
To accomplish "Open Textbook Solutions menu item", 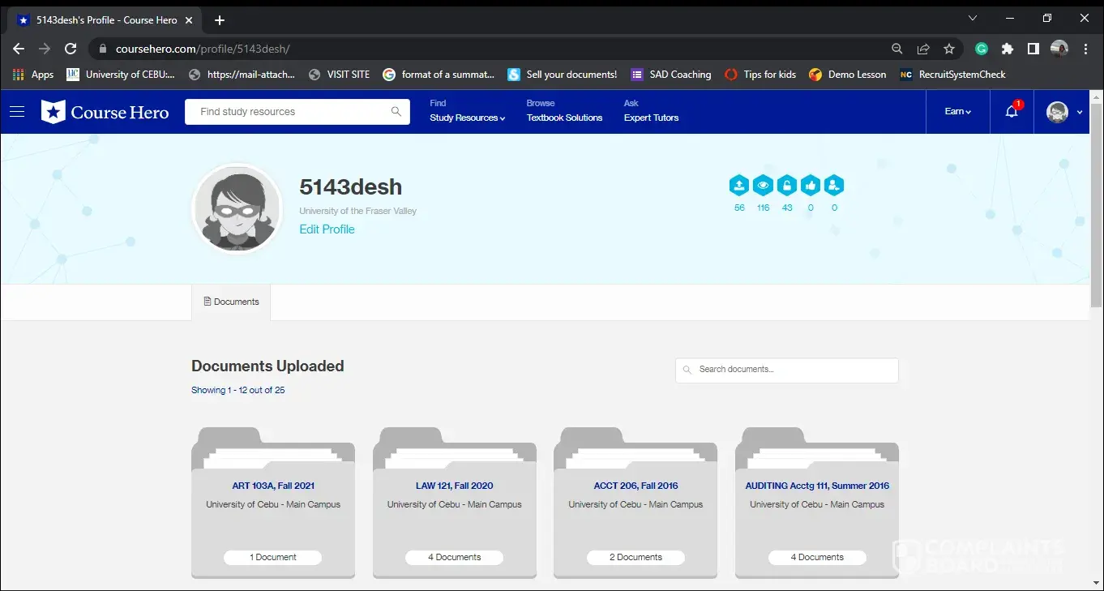I will 564,118.
